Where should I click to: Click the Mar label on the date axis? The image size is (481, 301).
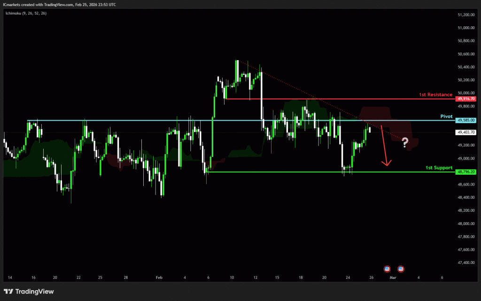(393, 278)
